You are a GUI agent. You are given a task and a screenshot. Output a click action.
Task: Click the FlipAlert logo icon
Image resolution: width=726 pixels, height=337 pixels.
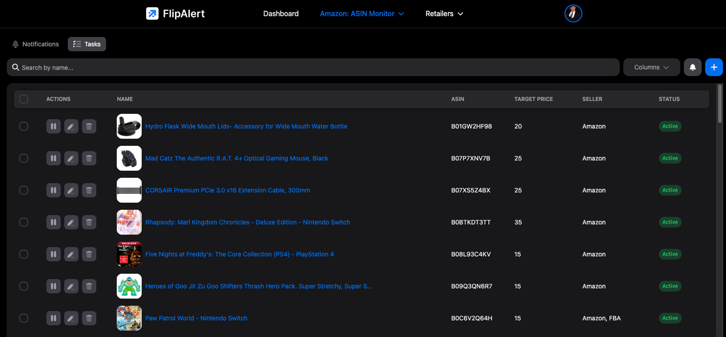tap(152, 14)
